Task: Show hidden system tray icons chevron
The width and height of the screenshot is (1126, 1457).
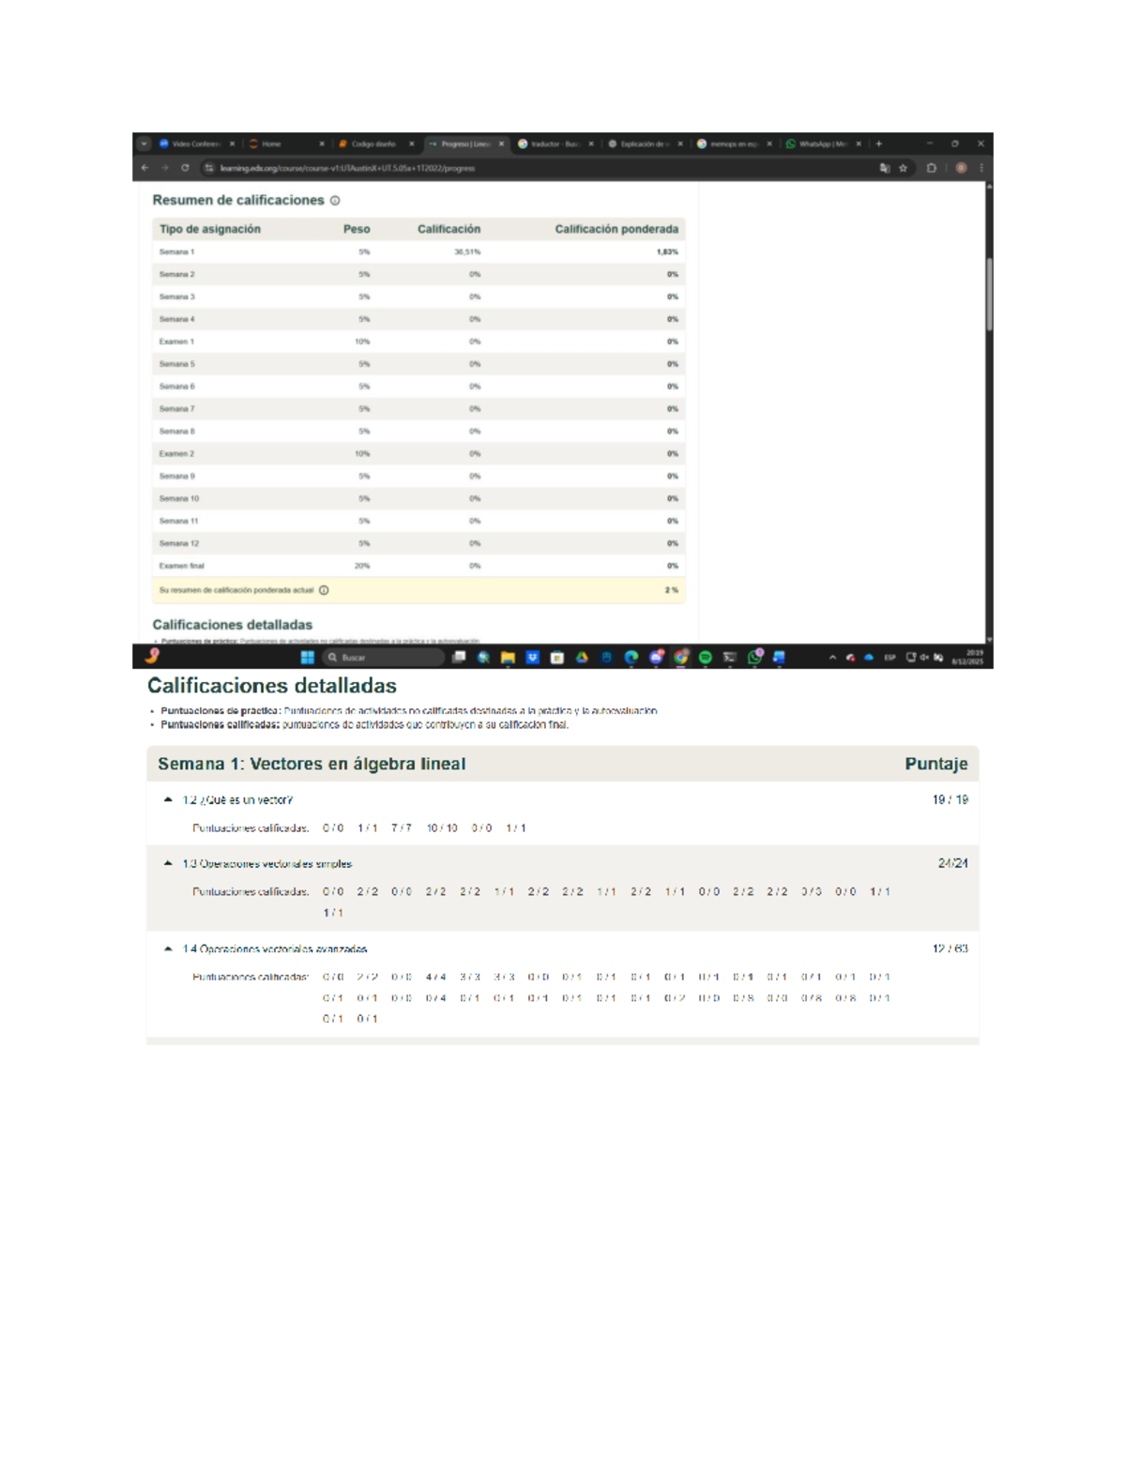Action: 832,658
